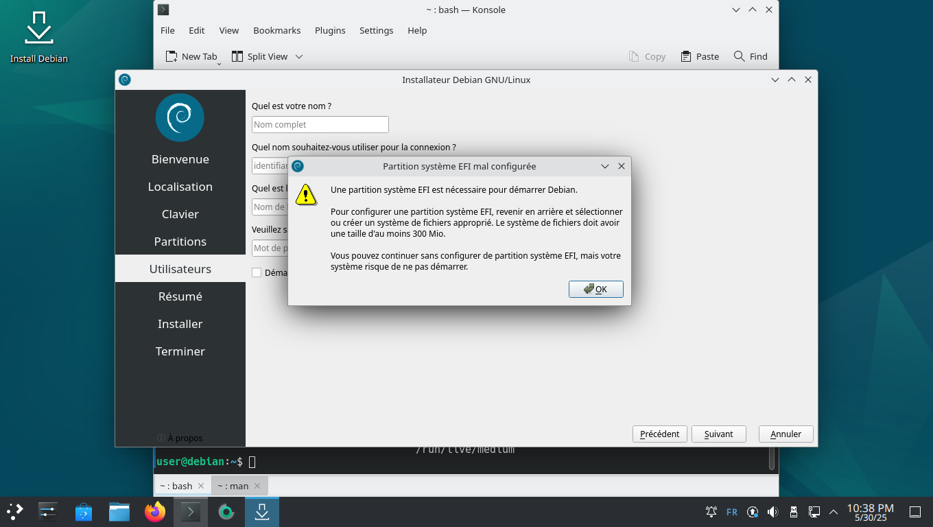Click the Debian icon in EFI dialog title bar
This screenshot has width=933, height=527.
(x=298, y=166)
